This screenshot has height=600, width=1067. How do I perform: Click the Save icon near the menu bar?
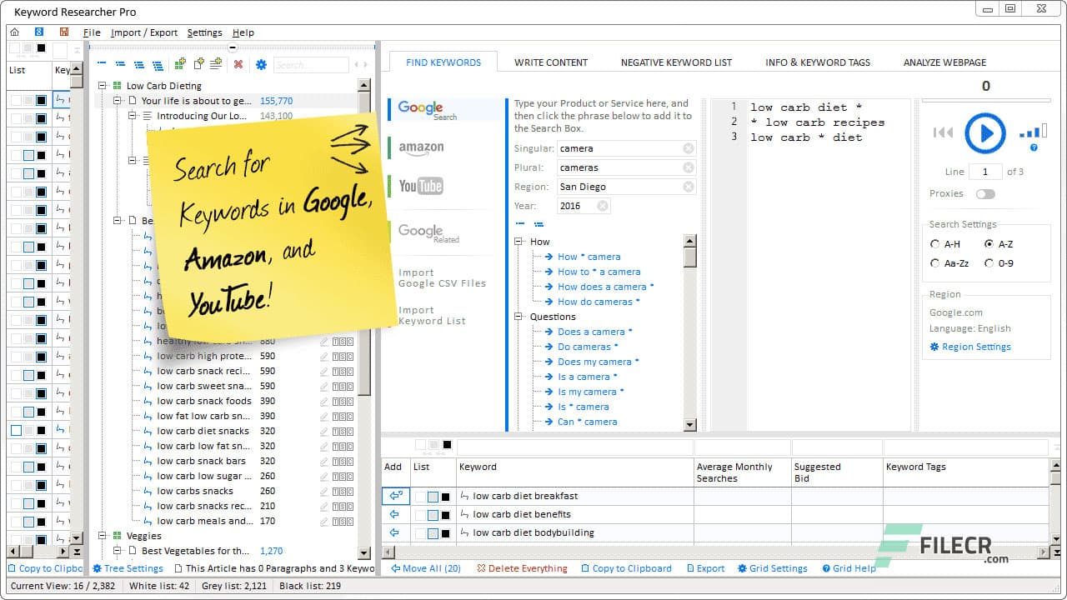coord(65,31)
